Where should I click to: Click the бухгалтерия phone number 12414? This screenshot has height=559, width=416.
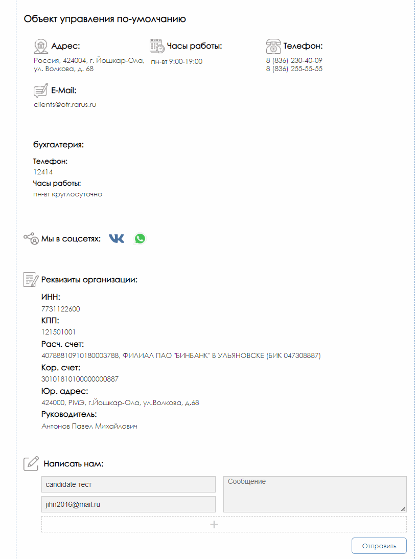[x=43, y=172]
